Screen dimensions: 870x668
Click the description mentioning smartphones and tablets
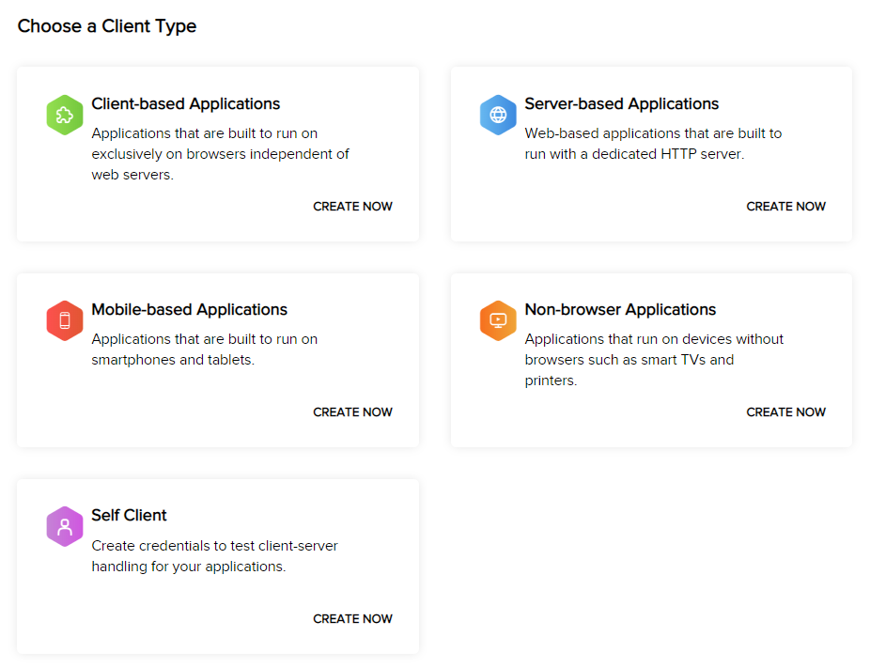[204, 350]
